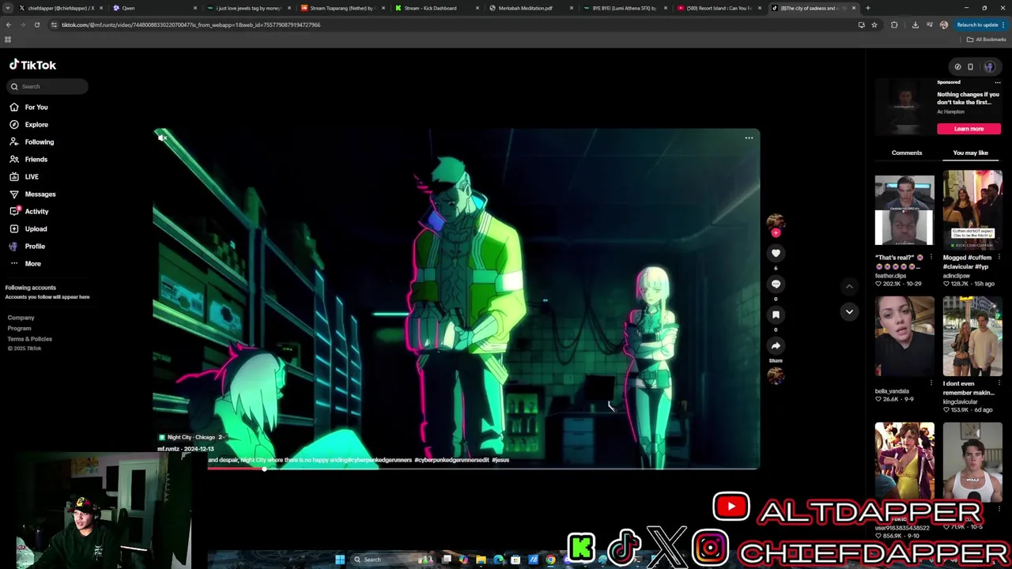Go to the Explore page

point(36,124)
